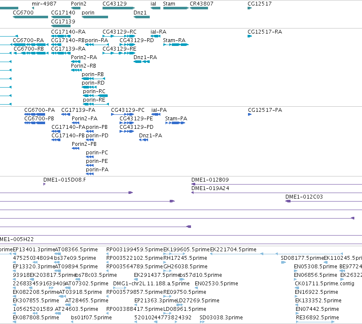Click transcript CG43129-RD label
Viewport: 362px width, 324px height.
click(x=137, y=40)
